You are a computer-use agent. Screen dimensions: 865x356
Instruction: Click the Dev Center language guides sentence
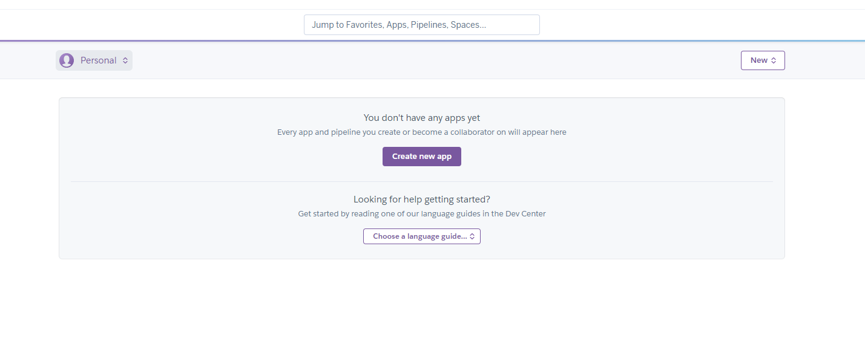click(x=422, y=213)
